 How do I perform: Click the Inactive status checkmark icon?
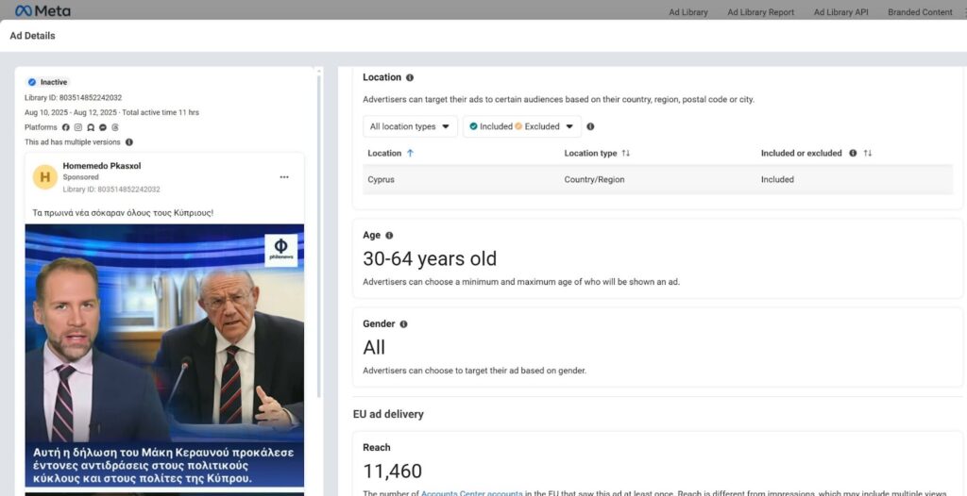32,82
